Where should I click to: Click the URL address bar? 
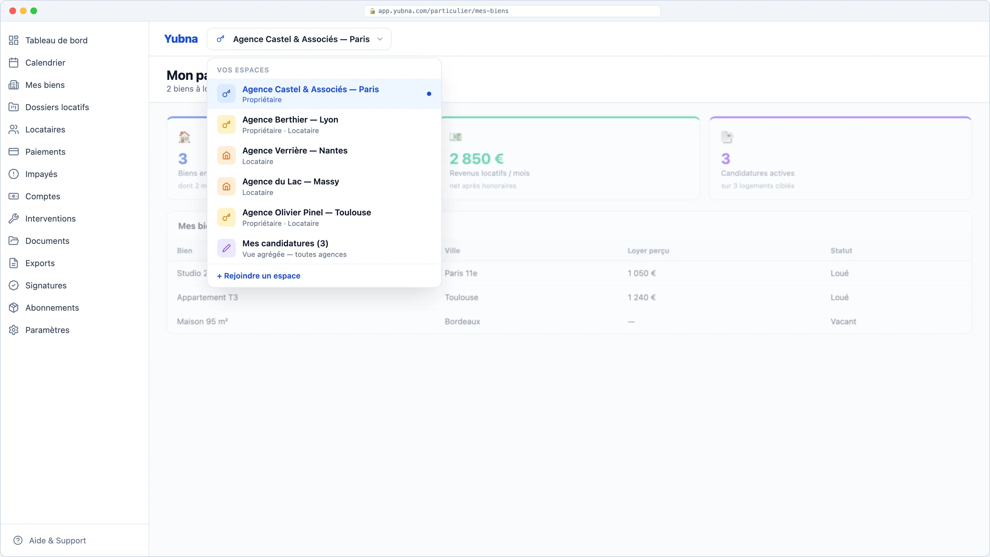click(x=512, y=11)
